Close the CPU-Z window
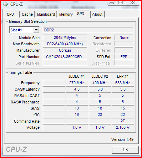 click(132, 2)
